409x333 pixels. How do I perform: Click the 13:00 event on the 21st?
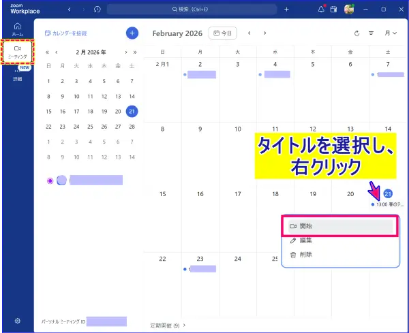388,204
